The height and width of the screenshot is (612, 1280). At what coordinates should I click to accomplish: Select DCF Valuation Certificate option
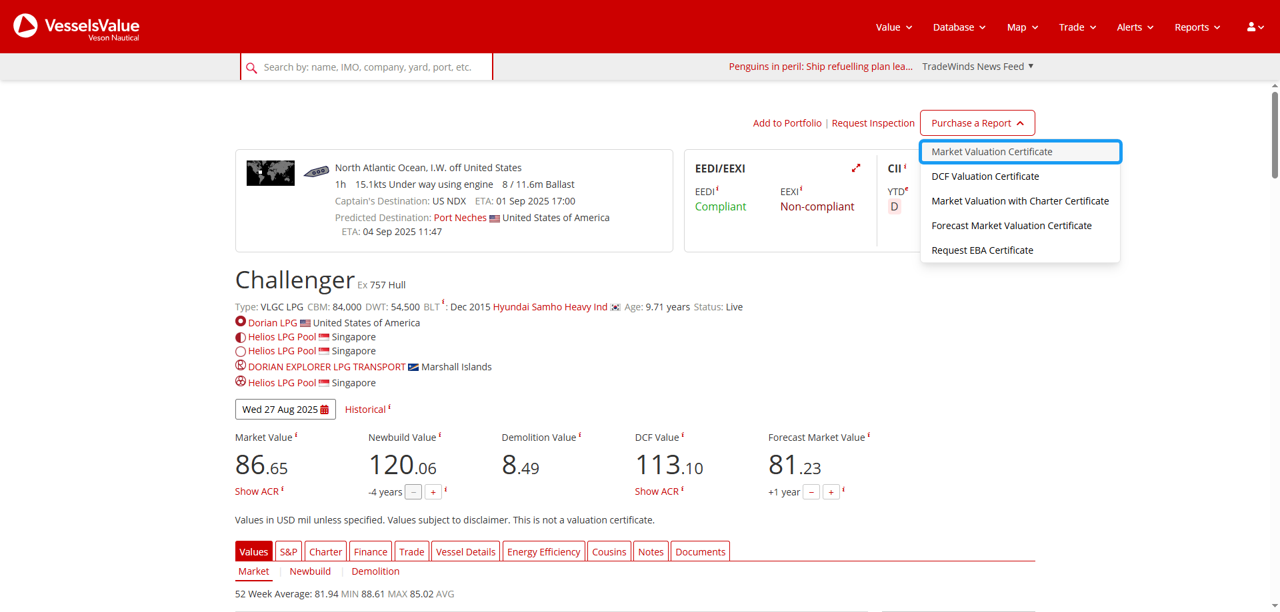985,176
